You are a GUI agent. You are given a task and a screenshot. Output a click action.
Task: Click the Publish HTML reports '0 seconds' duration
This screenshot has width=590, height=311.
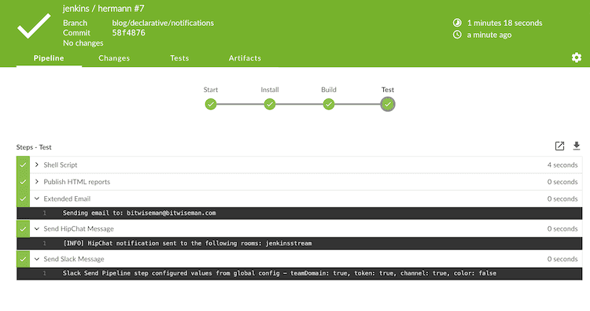point(562,182)
